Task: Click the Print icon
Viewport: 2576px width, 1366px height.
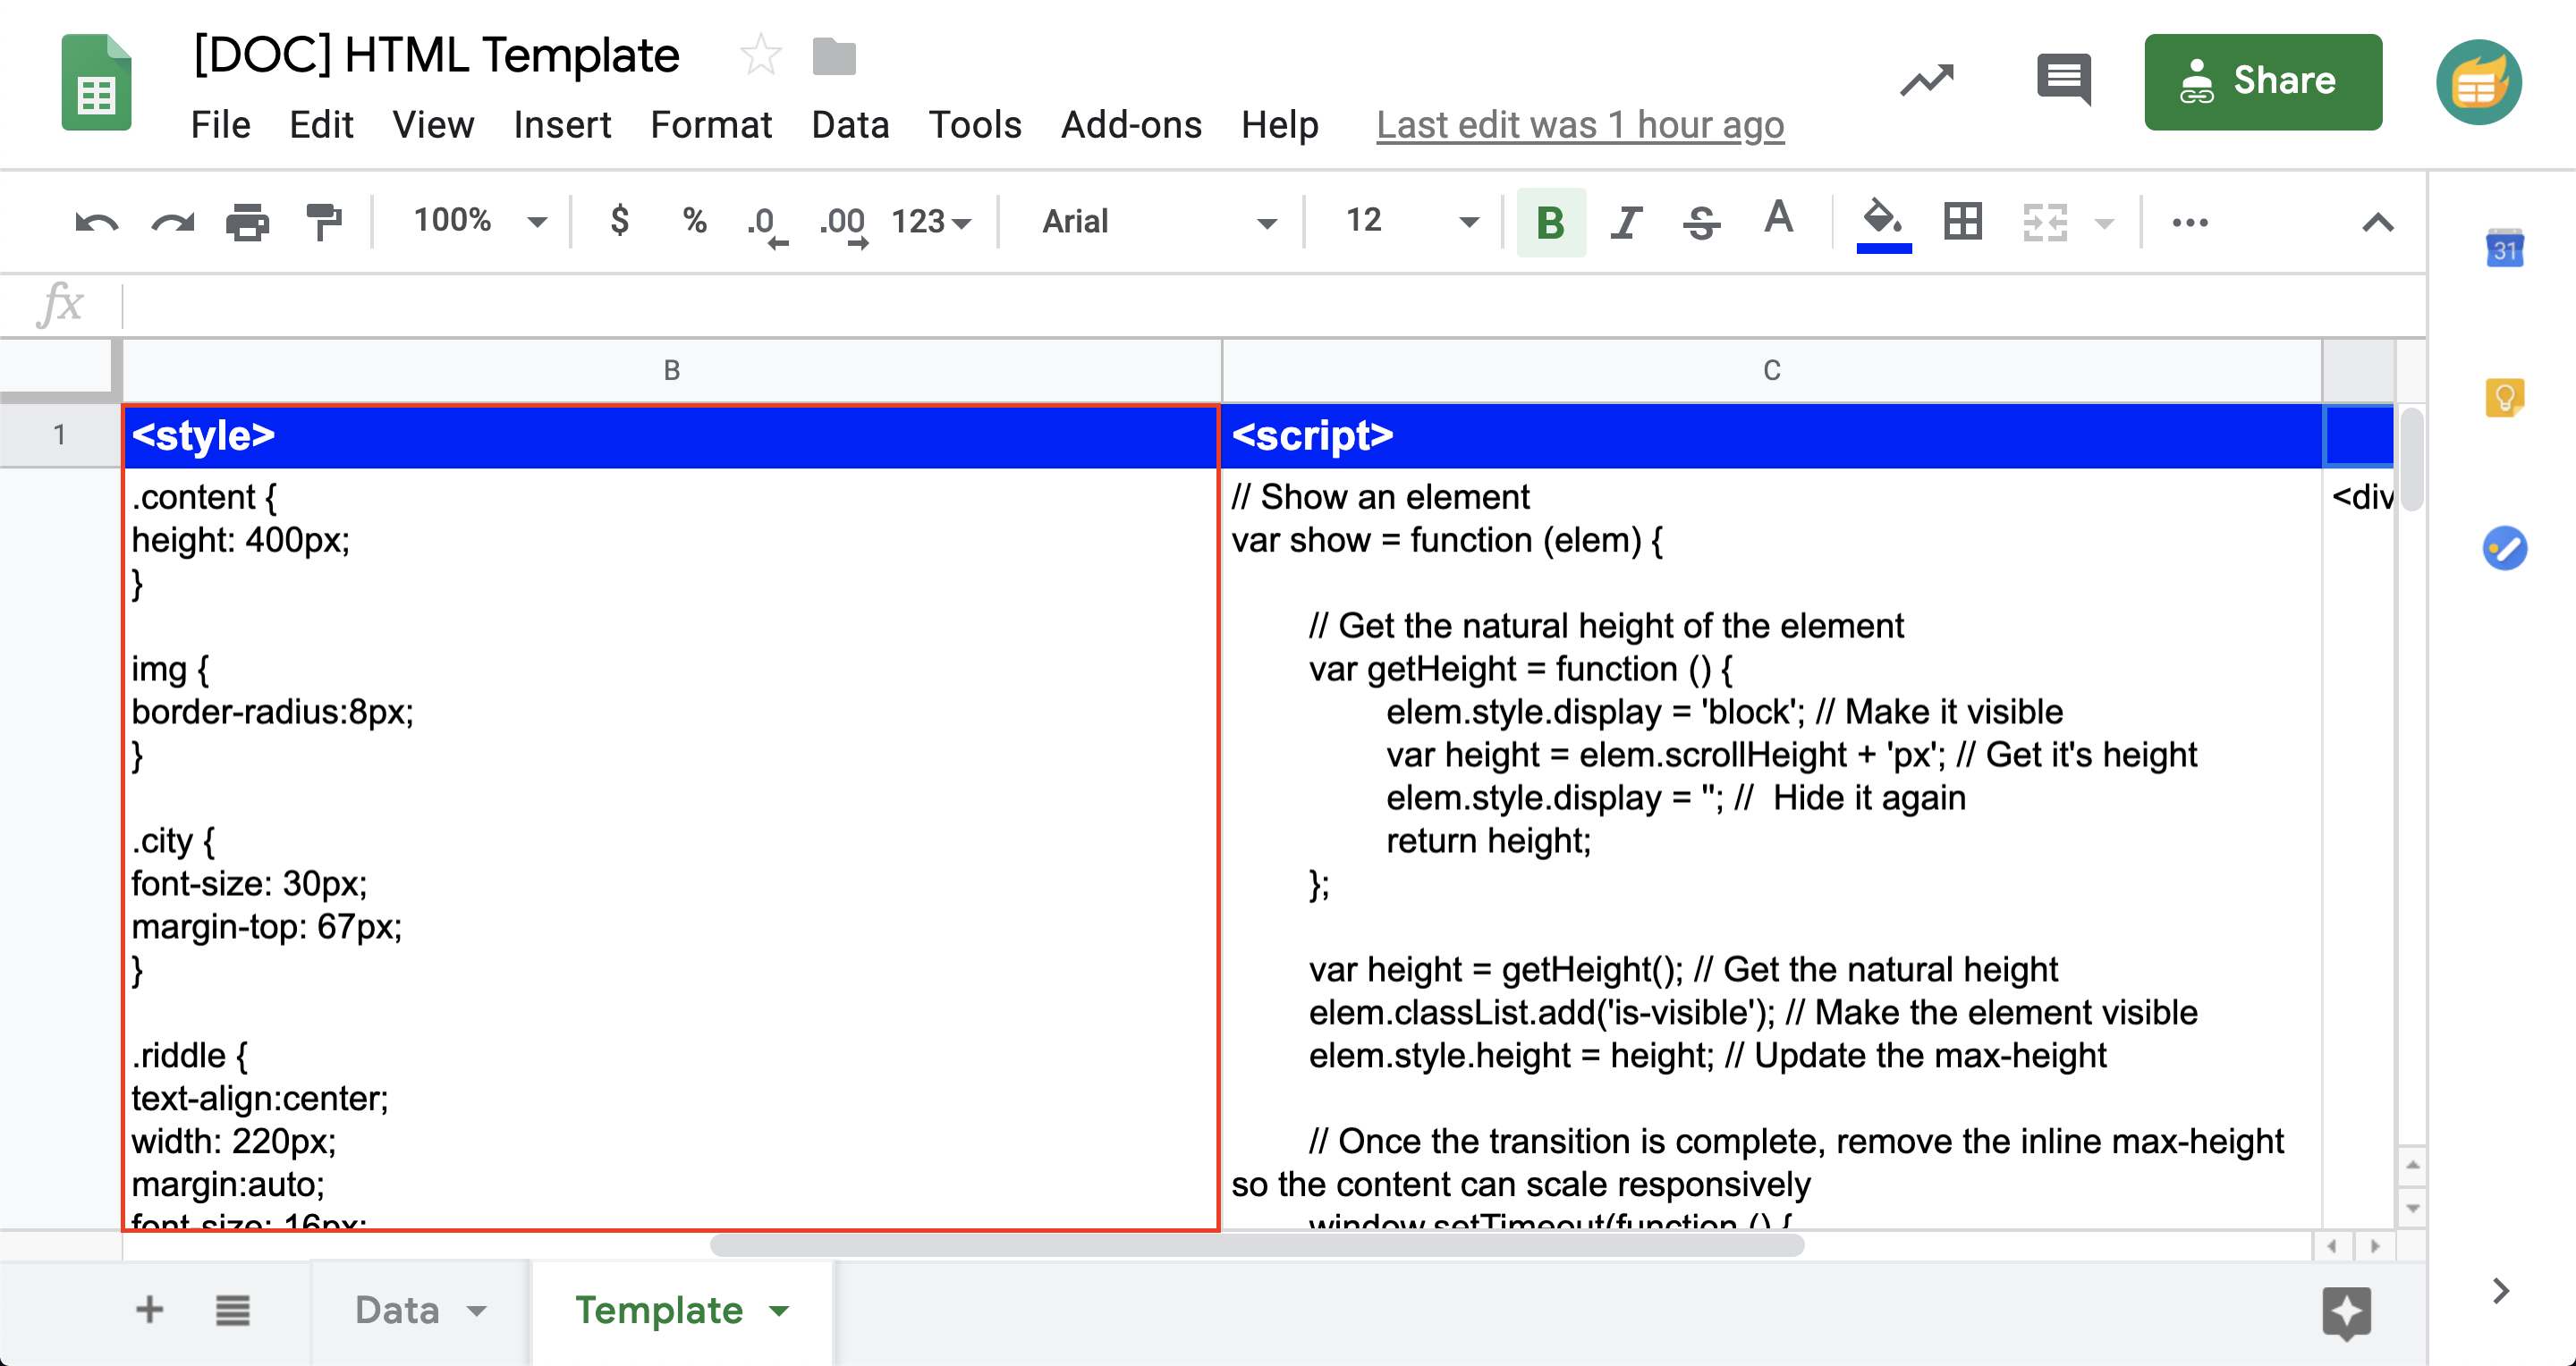Action: point(247,221)
